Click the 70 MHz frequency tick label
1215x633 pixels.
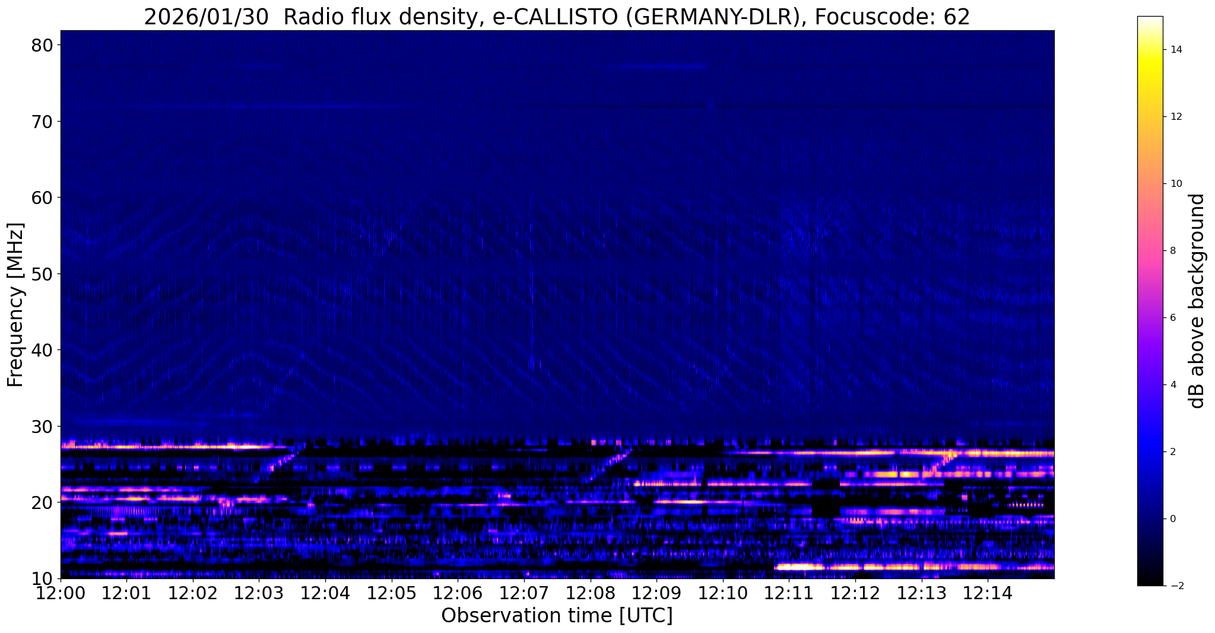click(42, 122)
